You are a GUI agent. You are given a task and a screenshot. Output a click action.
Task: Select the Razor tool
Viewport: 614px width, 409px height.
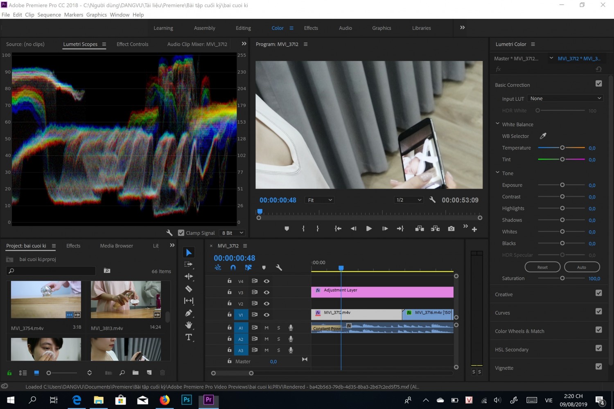(x=189, y=289)
